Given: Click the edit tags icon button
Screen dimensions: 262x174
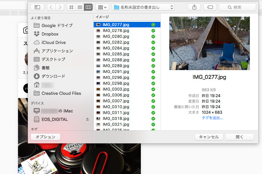Looking at the screenshot, I should point(210,7).
